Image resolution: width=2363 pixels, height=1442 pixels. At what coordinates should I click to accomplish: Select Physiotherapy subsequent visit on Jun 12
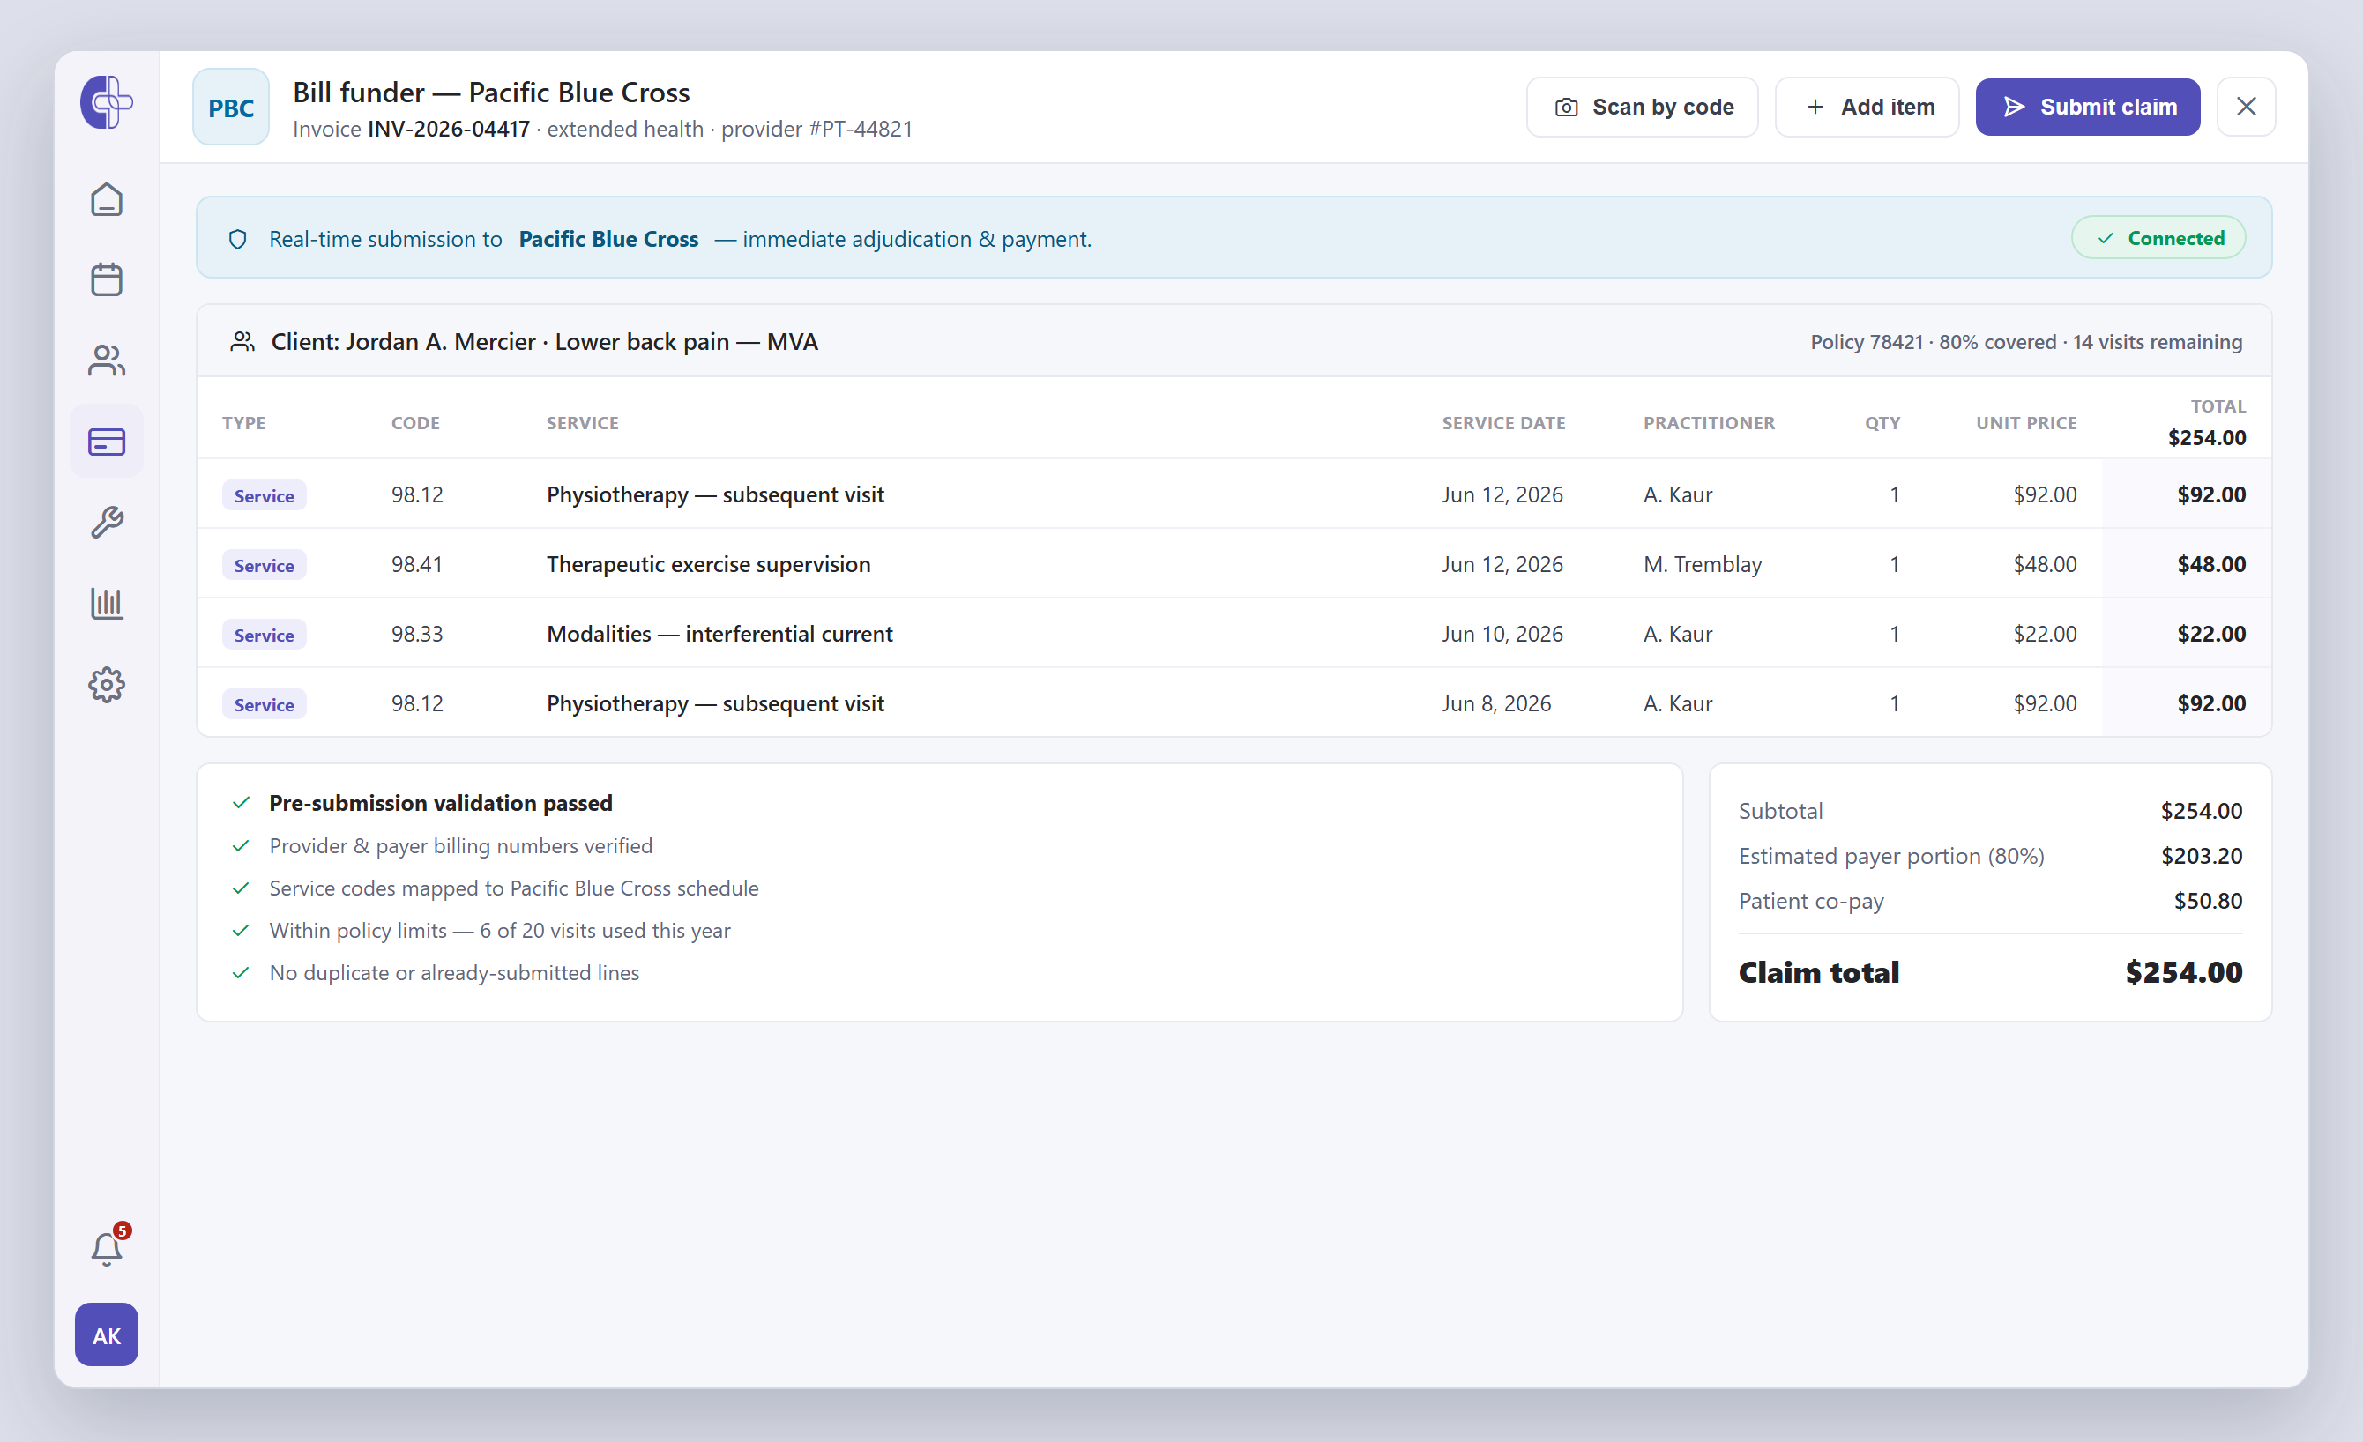click(715, 494)
